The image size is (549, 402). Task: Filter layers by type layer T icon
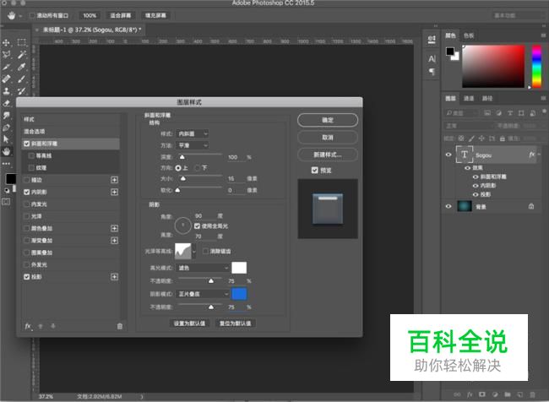[x=510, y=113]
